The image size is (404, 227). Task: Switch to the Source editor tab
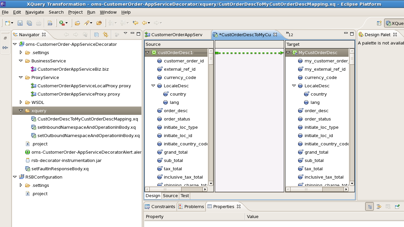click(170, 196)
